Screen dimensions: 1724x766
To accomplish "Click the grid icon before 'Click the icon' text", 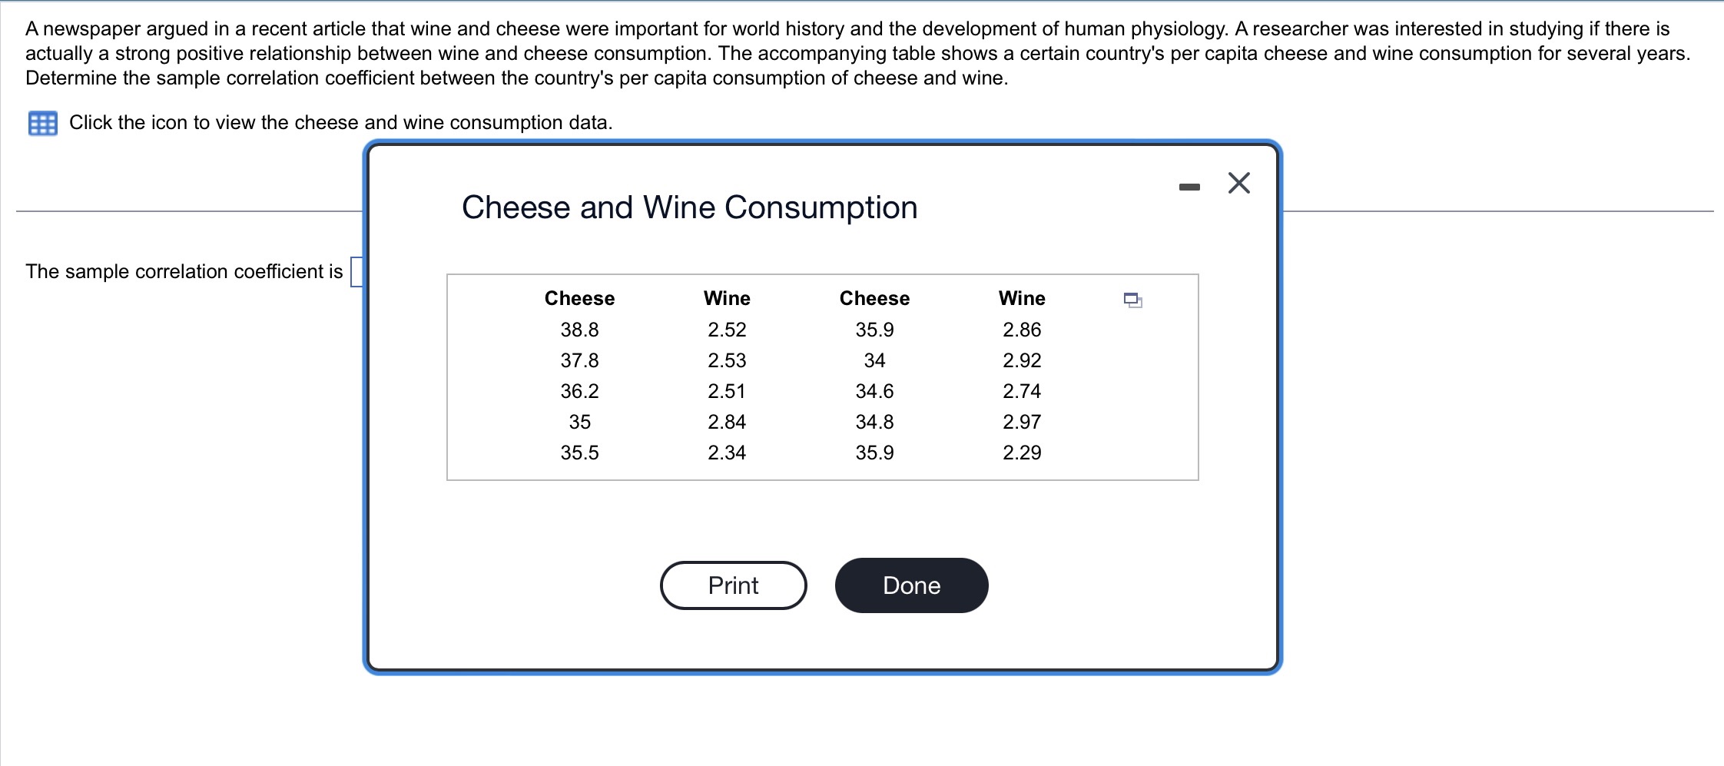I will 43,123.
